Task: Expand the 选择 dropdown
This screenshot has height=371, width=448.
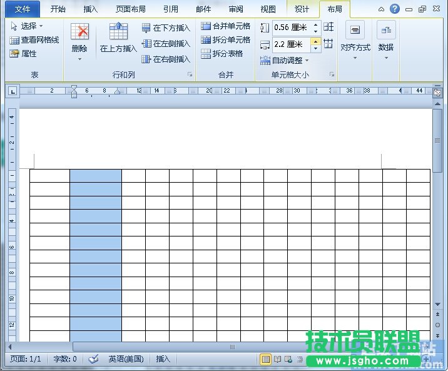Action: [x=28, y=26]
